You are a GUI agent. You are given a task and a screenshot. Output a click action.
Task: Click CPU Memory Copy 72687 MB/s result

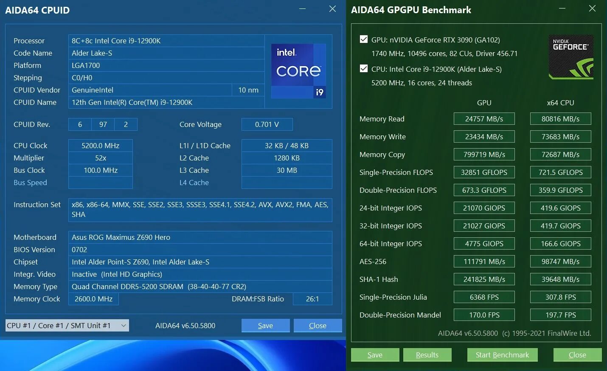pos(561,155)
